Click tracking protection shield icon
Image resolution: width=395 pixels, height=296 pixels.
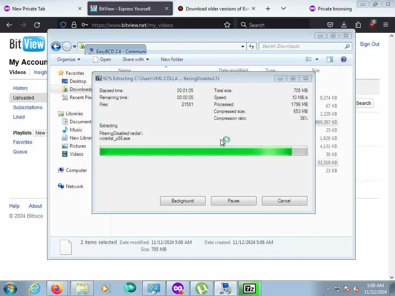click(63, 25)
